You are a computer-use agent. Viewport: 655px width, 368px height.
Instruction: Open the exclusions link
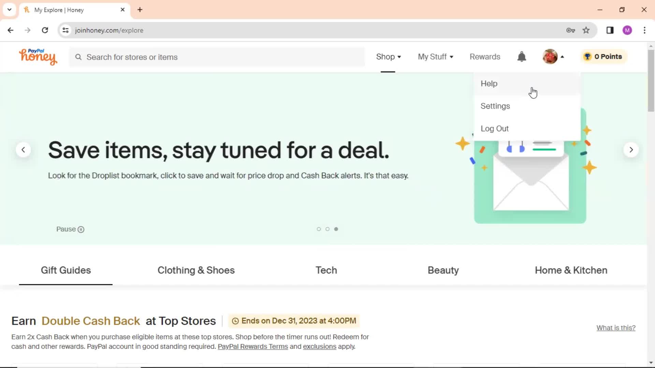point(320,347)
